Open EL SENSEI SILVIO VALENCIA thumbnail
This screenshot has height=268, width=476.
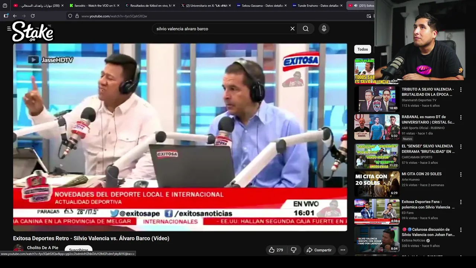click(377, 156)
